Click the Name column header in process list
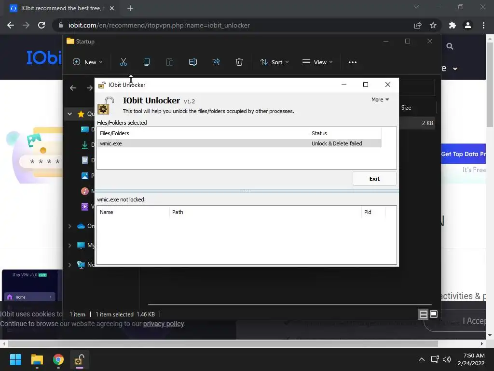This screenshot has height=371, width=494. (133, 213)
